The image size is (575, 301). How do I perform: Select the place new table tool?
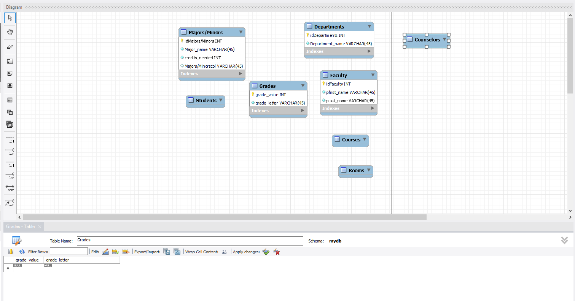pyautogui.click(x=10, y=100)
